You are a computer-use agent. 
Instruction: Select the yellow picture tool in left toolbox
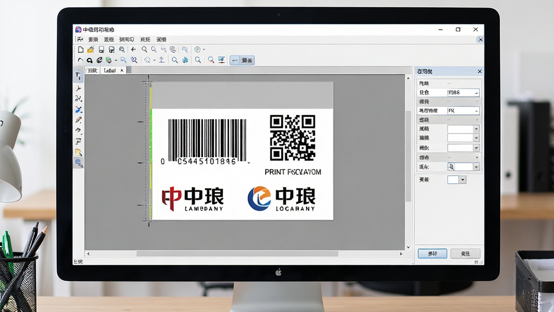pyautogui.click(x=78, y=152)
